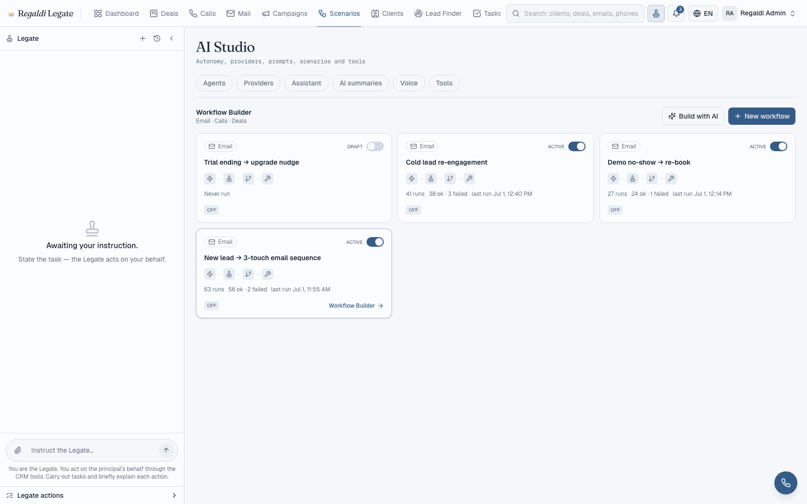Viewport: 807px width, 504px height.
Task: Open the Regaldi Admin account menu
Action: coord(759,13)
